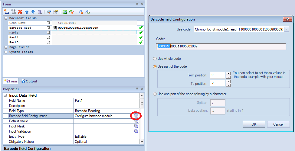Screen dimensions: 295x151
Task: Expand the System Fields group
Action: pyautogui.click(x=6, y=52)
